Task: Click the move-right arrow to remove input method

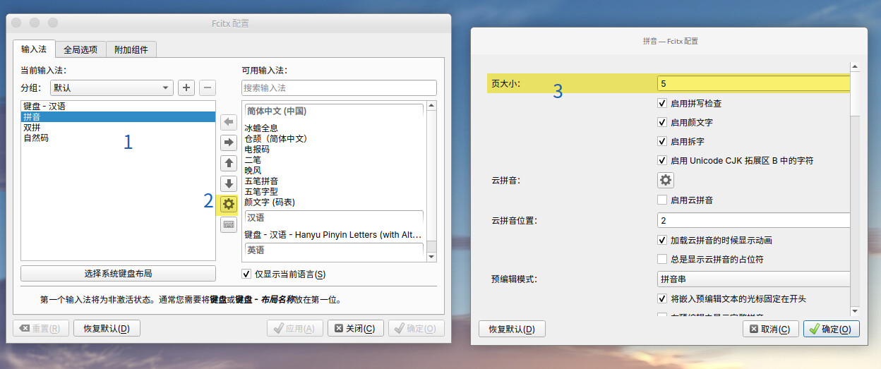Action: click(x=229, y=143)
